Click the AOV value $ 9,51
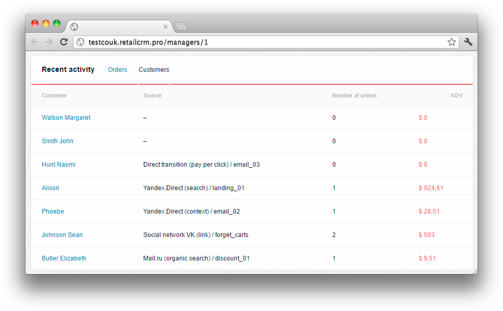This screenshot has width=503, height=311. click(427, 258)
